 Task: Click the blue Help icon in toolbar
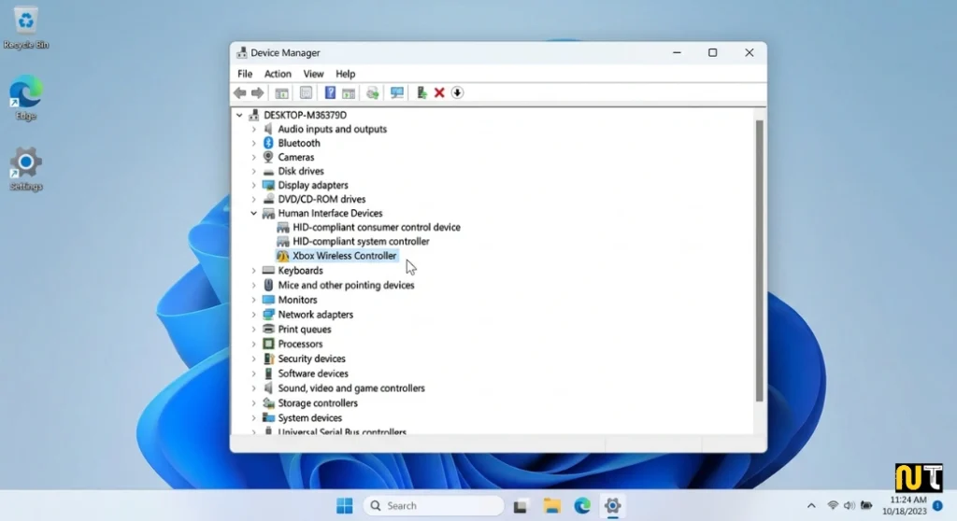(330, 92)
